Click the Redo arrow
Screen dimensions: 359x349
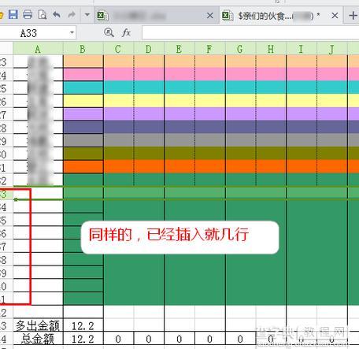(72, 14)
